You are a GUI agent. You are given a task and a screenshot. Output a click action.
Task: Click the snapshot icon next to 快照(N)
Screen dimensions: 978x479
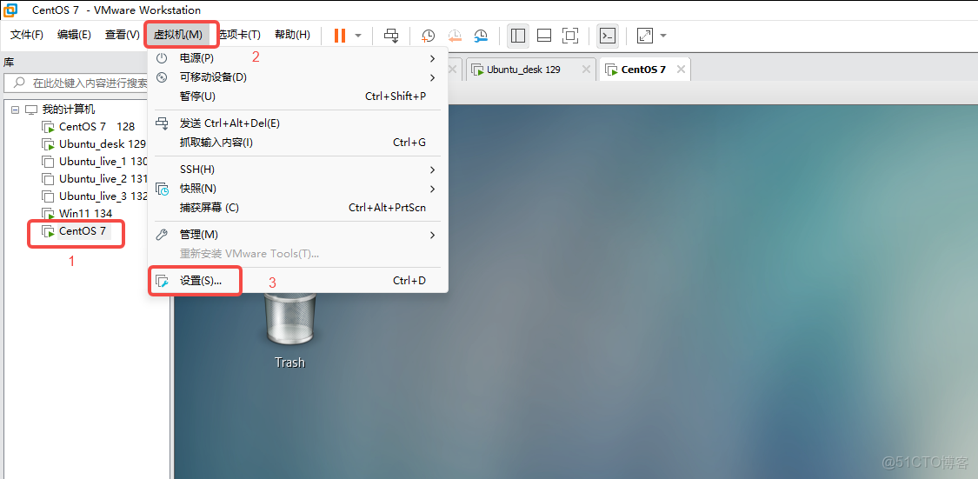162,189
